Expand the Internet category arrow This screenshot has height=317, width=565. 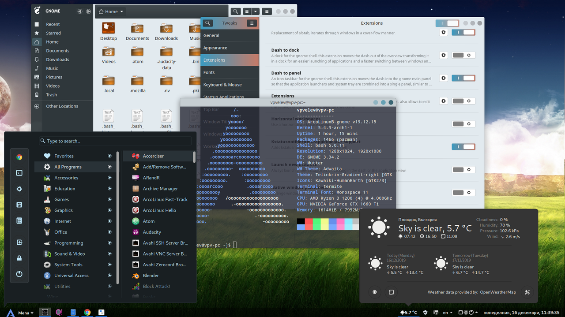coord(109,221)
